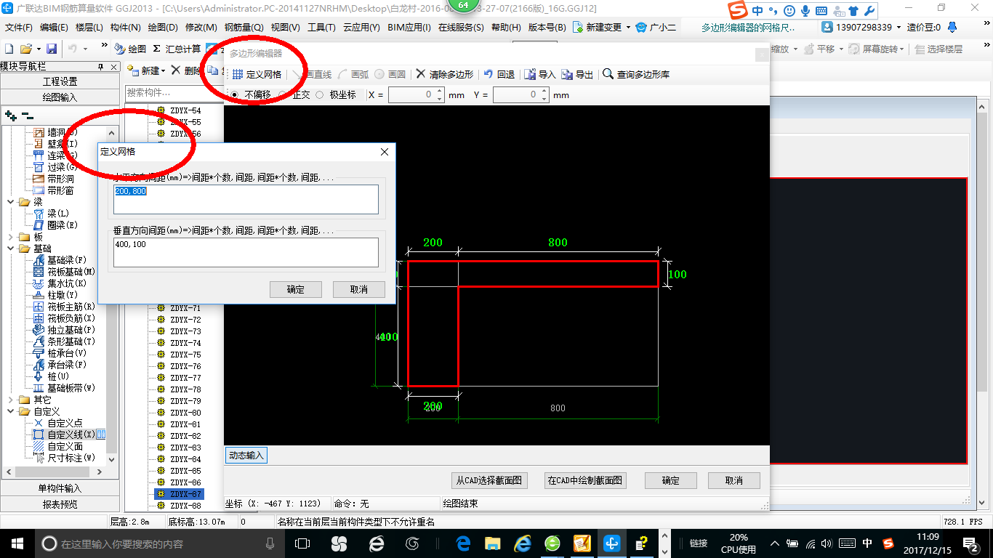Select 桩承台(V) in the component tree

(x=67, y=353)
